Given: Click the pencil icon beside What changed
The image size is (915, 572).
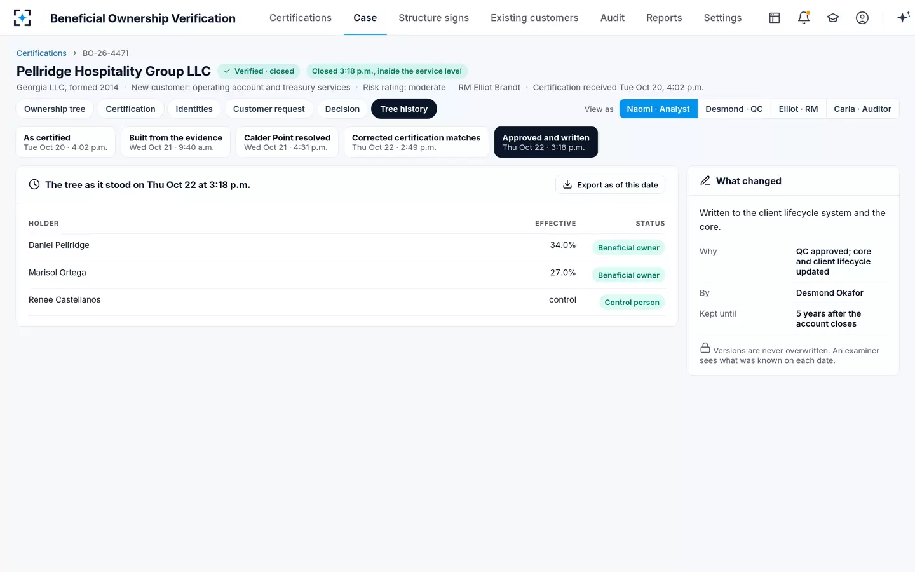Looking at the screenshot, I should coord(705,181).
